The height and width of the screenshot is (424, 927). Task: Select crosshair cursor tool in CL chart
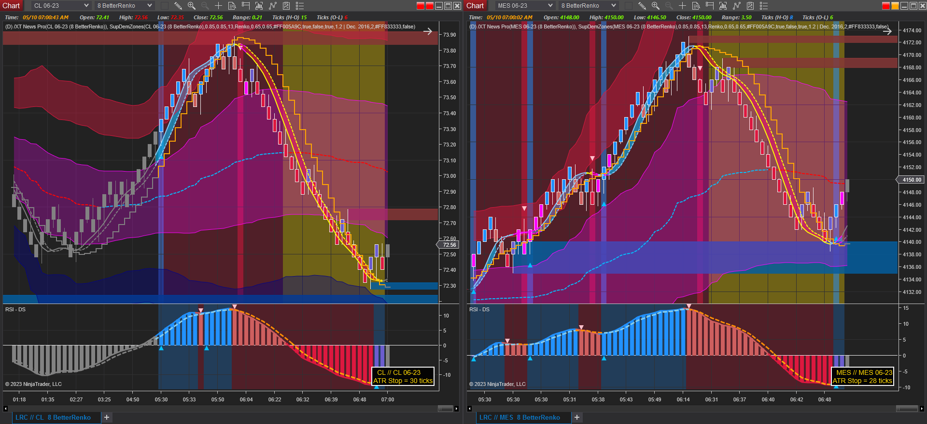click(x=219, y=6)
